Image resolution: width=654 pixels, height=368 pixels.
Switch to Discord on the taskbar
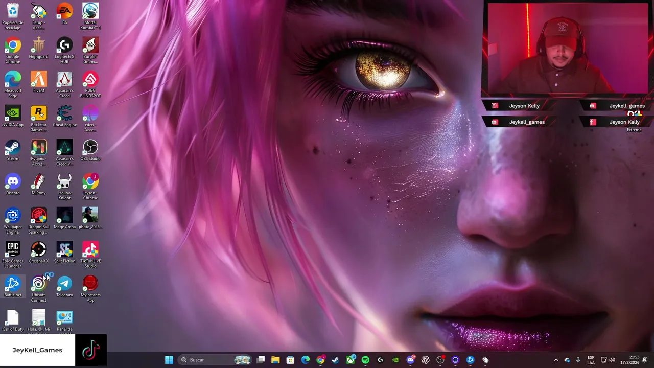(x=410, y=360)
